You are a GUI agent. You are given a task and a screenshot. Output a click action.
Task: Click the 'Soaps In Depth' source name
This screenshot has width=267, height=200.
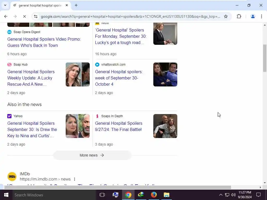coord(112,116)
